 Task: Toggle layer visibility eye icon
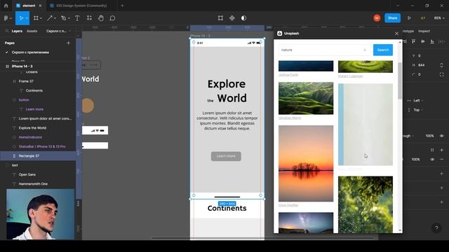[x=441, y=136]
